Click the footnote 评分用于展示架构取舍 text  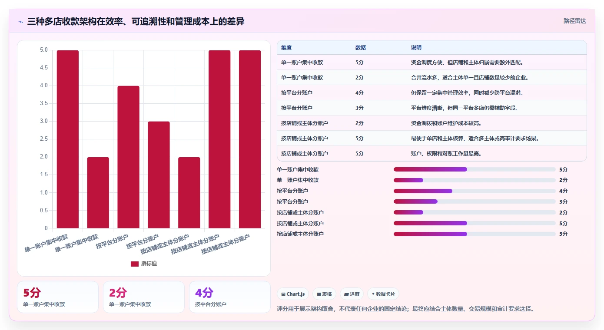(405, 309)
